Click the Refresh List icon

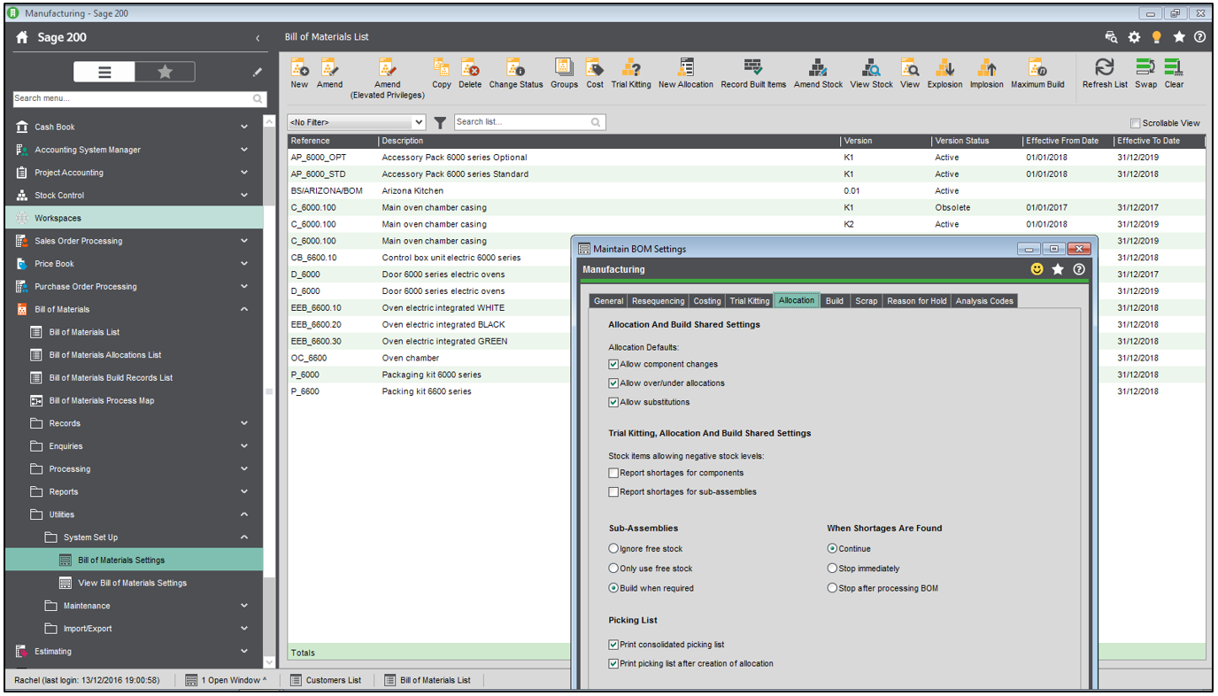pos(1105,68)
